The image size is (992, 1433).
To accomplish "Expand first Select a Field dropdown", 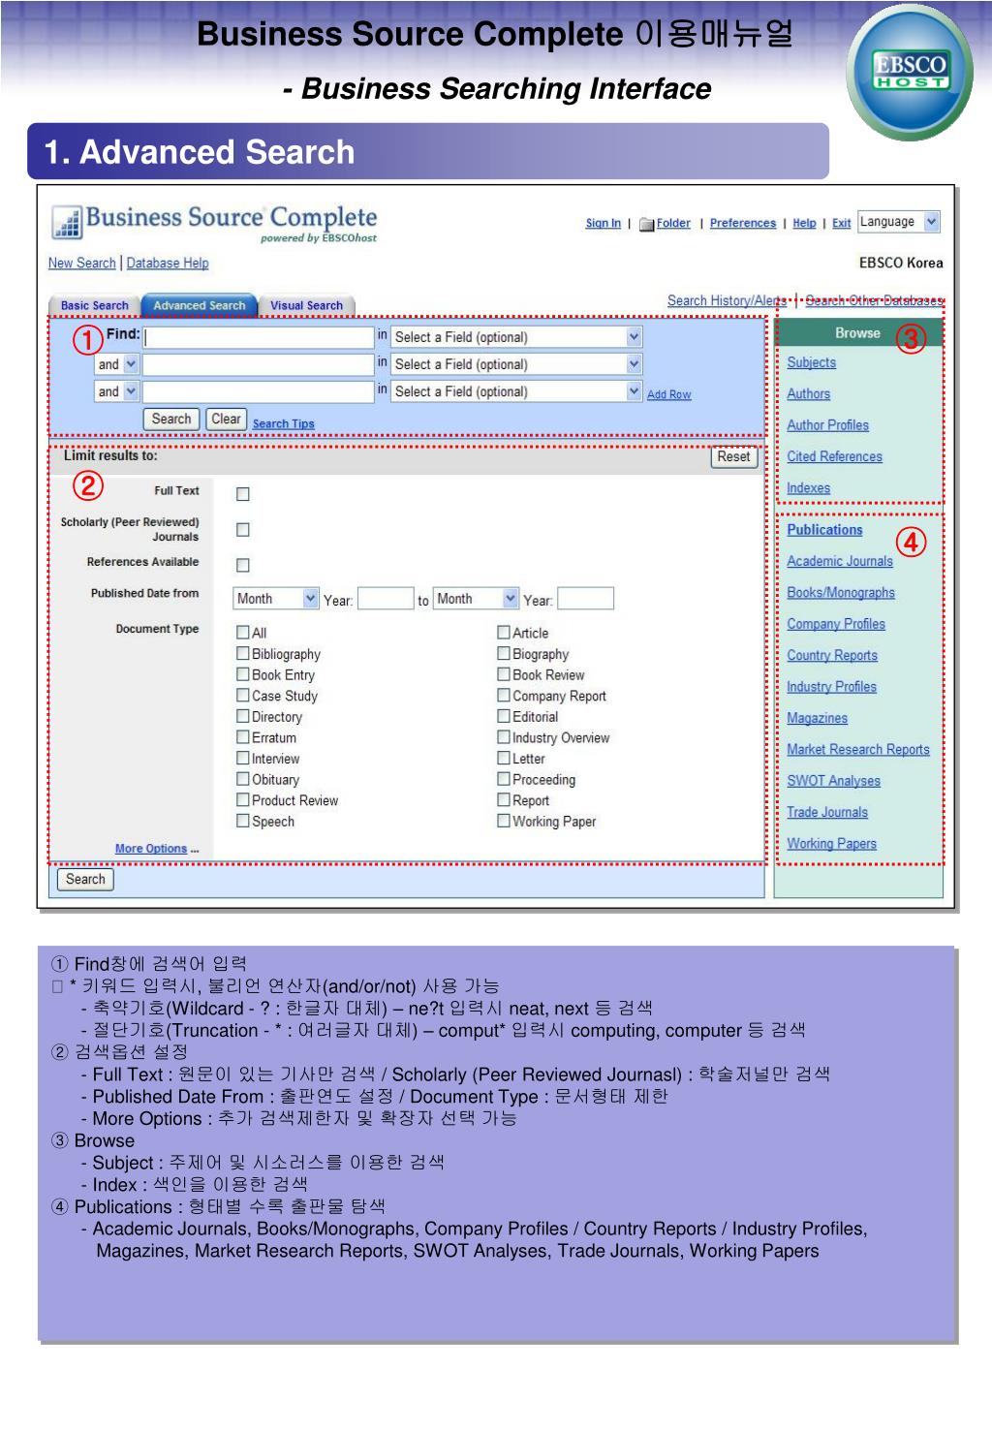I will (516, 337).
